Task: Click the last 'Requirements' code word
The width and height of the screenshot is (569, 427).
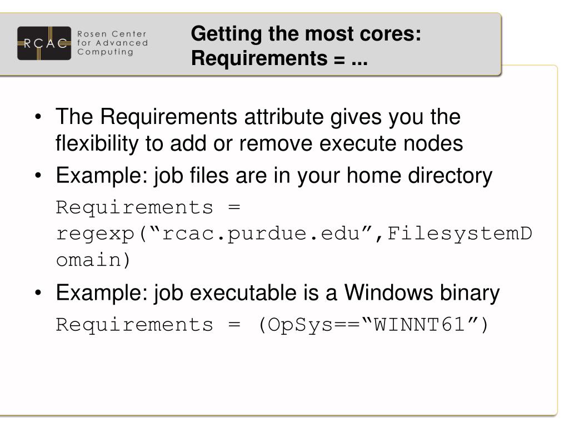Action: [134, 325]
